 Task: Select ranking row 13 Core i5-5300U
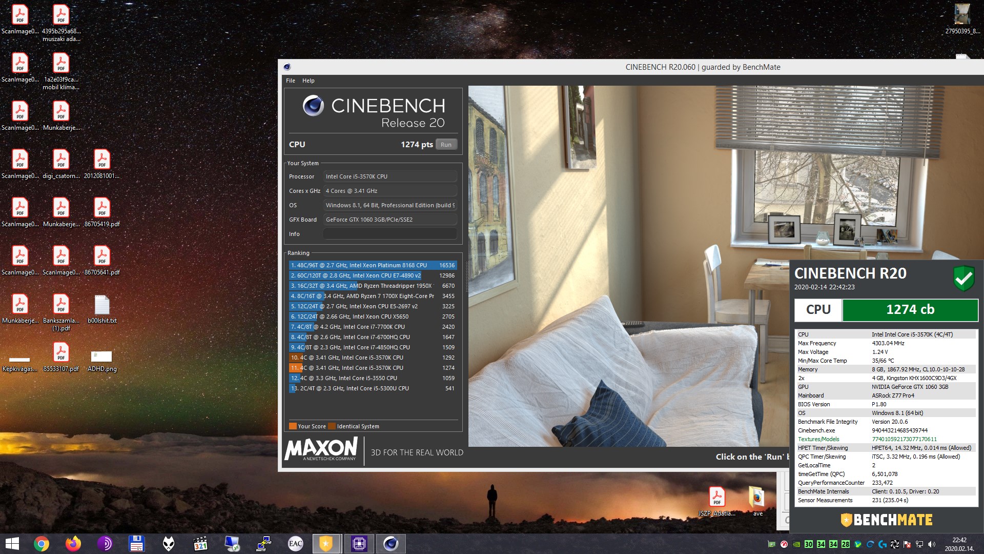(x=373, y=388)
